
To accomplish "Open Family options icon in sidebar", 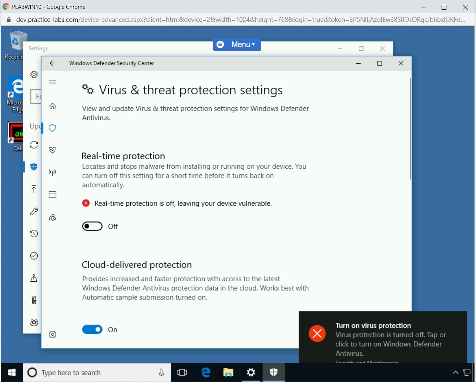I will pyautogui.click(x=53, y=217).
